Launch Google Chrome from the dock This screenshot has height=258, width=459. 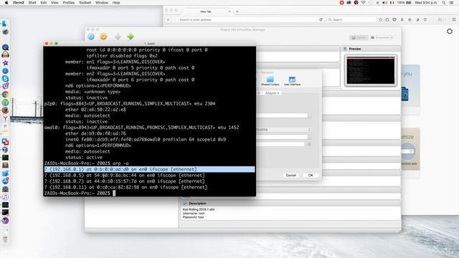(5, 95)
